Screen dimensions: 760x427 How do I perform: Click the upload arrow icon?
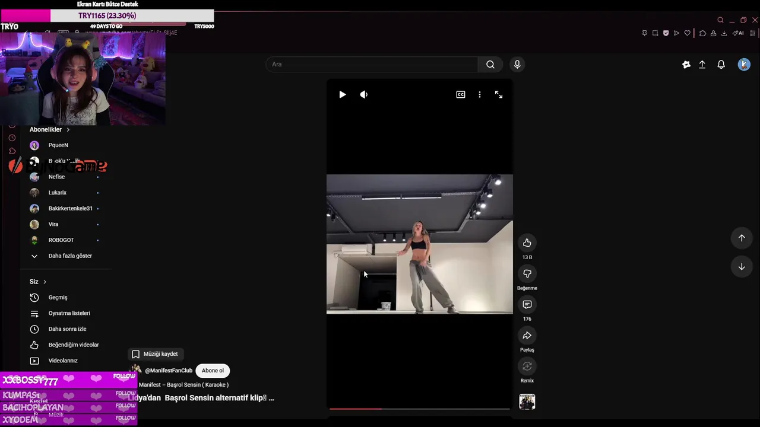pyautogui.click(x=702, y=65)
